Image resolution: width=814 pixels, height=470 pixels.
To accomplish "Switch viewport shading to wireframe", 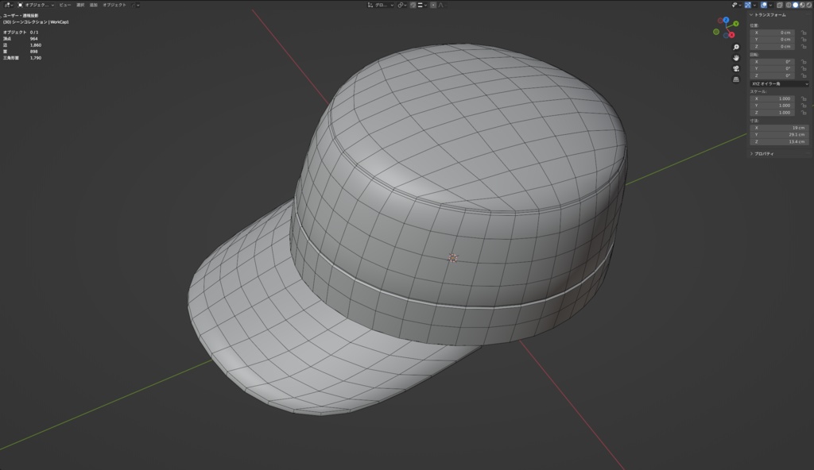I will (788, 5).
